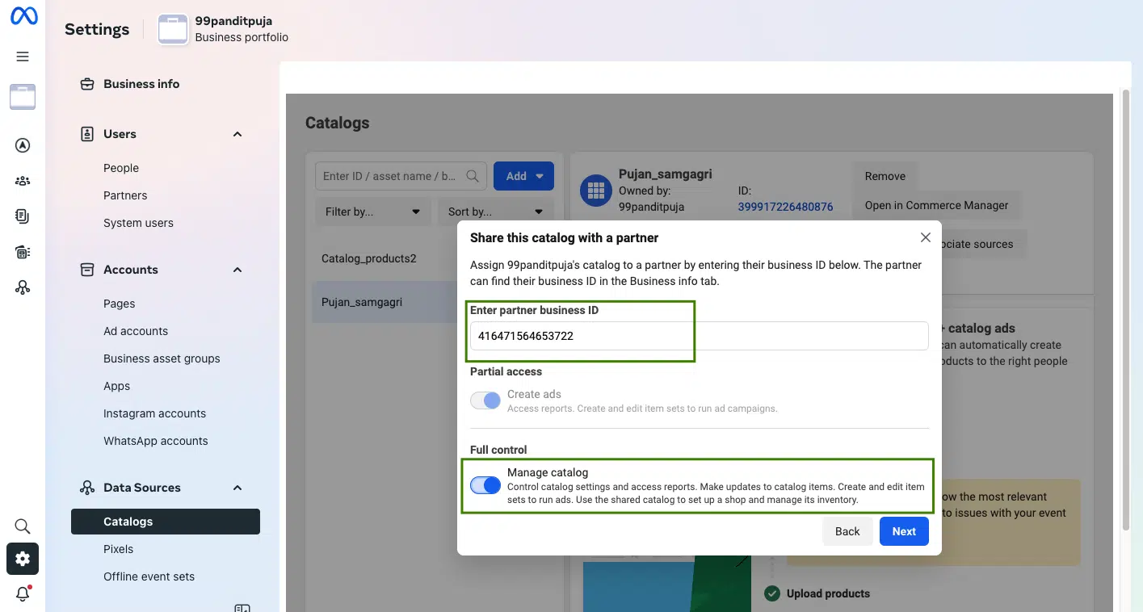Open System users page
This screenshot has height=612, width=1143.
pos(138,223)
